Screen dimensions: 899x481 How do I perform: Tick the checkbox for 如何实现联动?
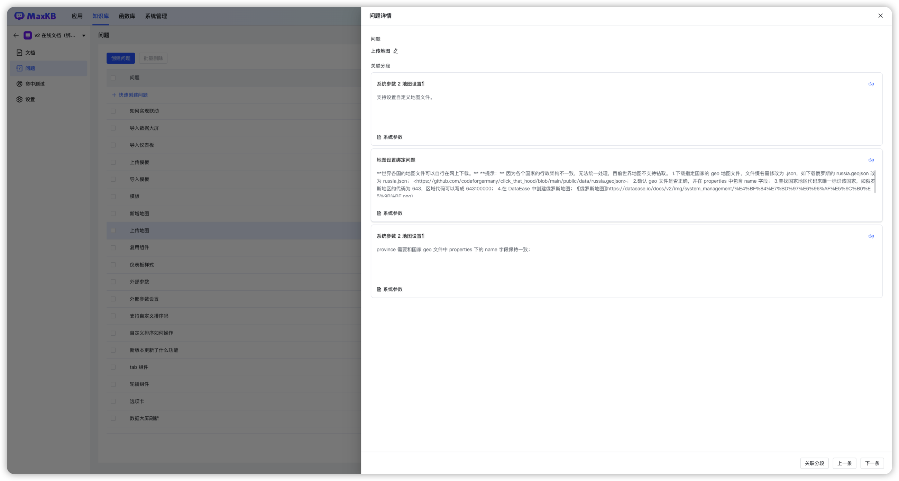click(x=113, y=111)
